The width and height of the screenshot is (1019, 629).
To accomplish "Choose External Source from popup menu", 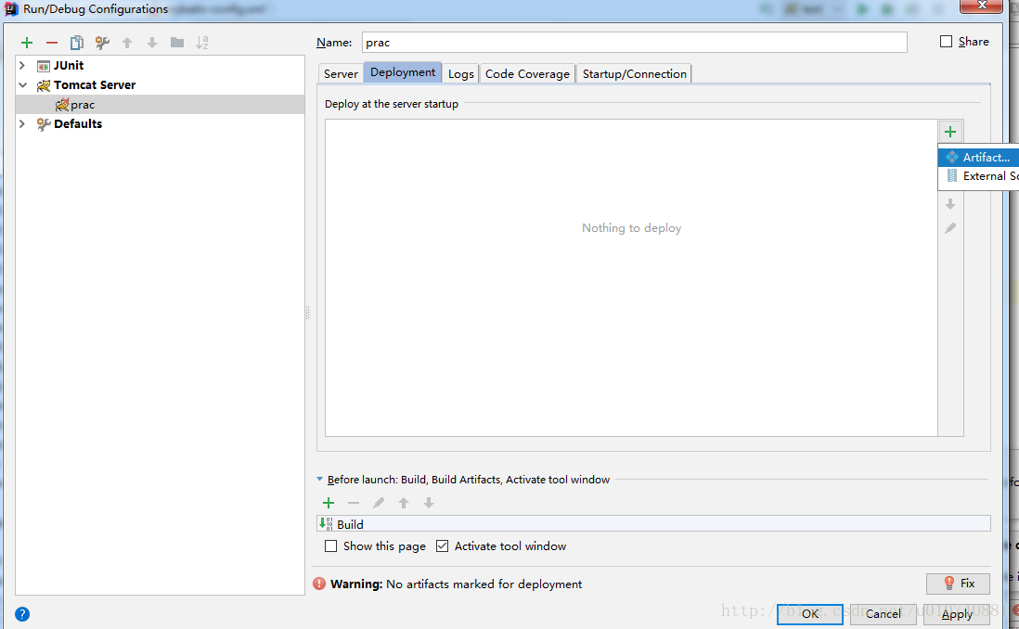I will (978, 176).
